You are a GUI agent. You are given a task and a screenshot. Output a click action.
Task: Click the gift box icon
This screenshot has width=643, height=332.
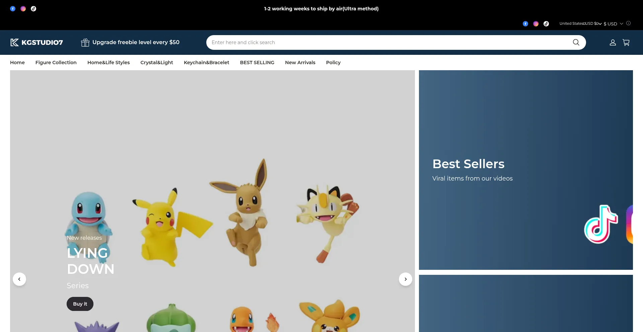click(x=85, y=42)
